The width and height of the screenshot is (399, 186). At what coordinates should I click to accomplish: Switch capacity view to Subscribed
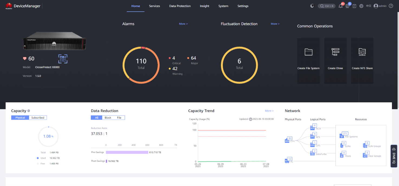click(38, 118)
